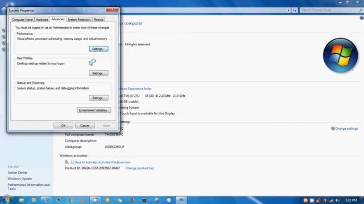
Task: Close the System Properties dialog window
Action: (x=113, y=10)
